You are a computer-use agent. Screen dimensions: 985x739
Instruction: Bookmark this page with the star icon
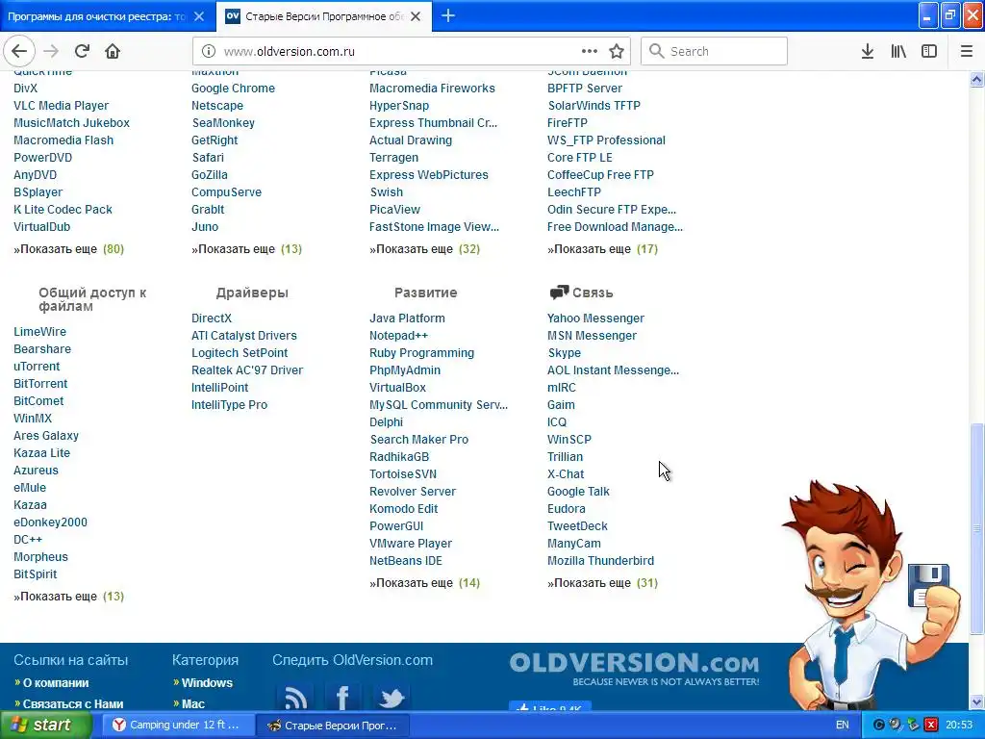tap(617, 51)
